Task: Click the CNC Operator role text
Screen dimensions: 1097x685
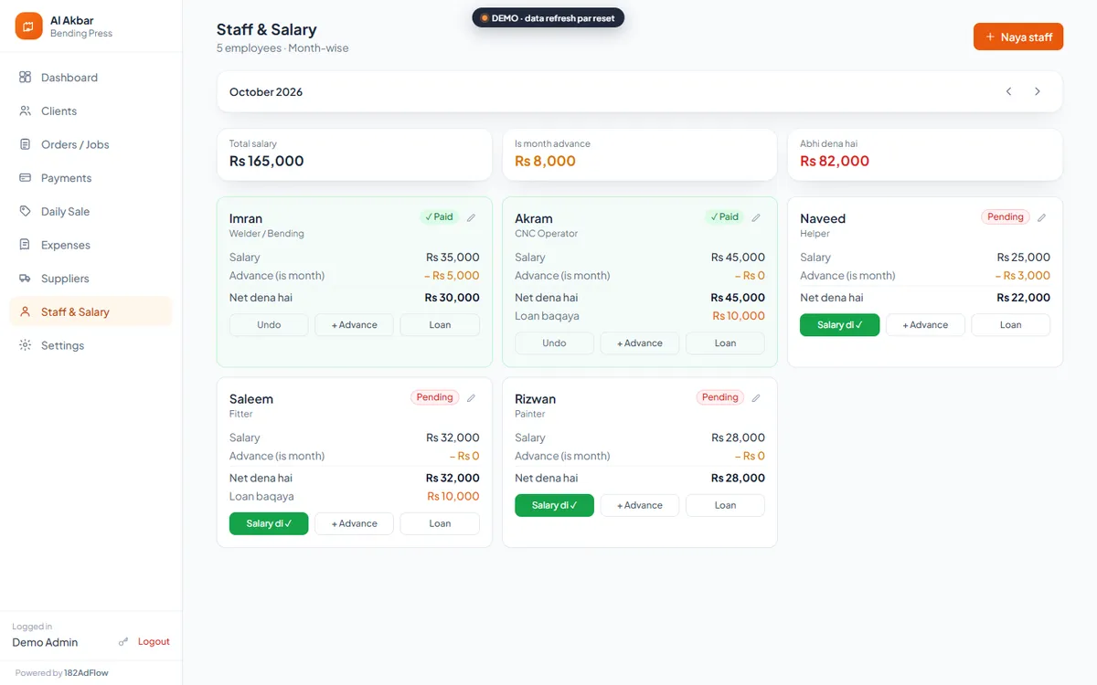Action: (546, 234)
